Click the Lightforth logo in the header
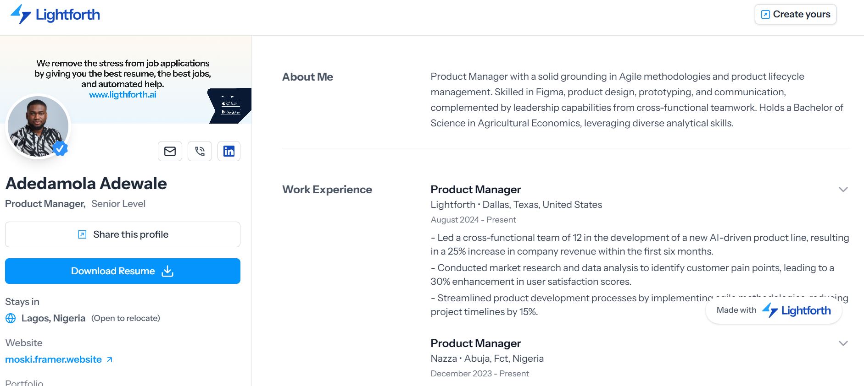 pyautogui.click(x=55, y=14)
